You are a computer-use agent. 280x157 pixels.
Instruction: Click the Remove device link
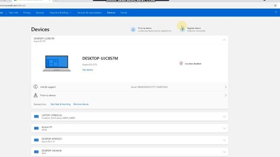pos(80,104)
